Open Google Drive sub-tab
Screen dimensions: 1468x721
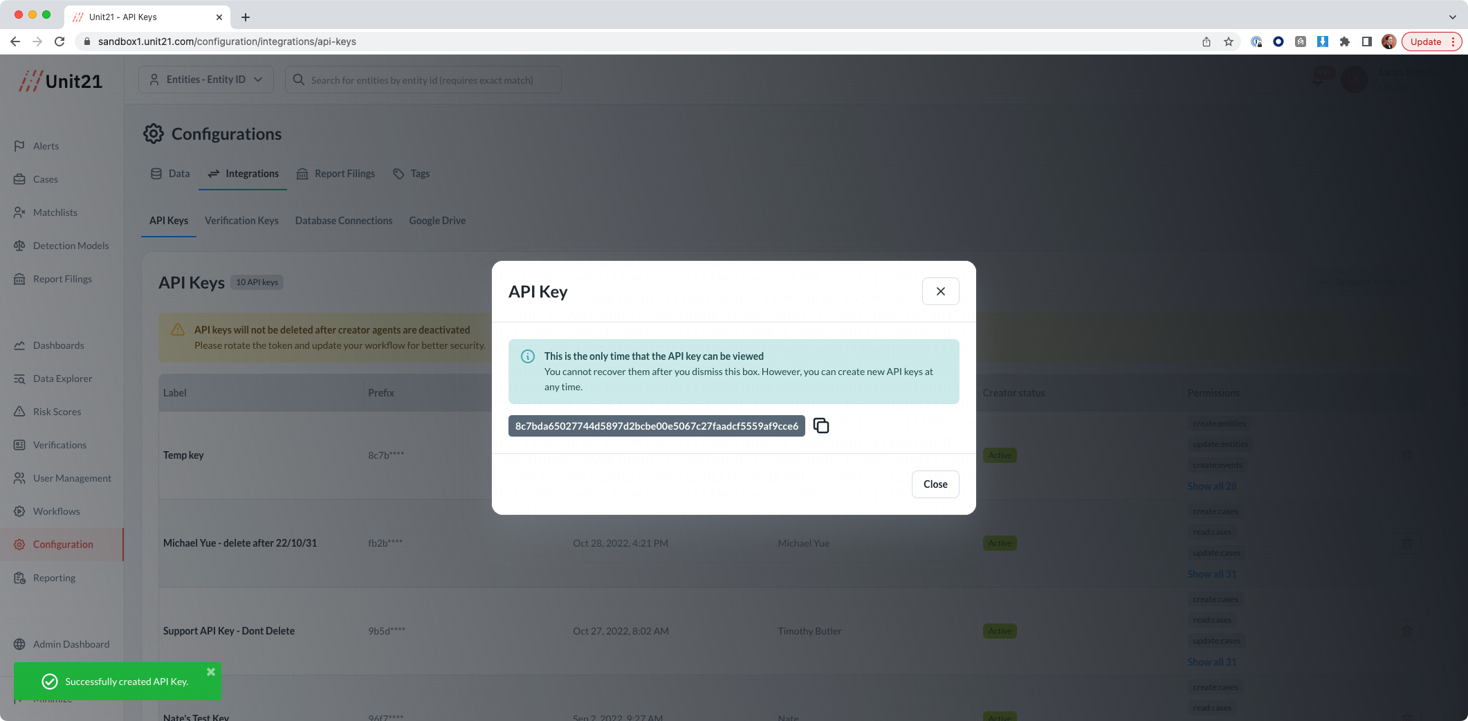click(x=437, y=221)
